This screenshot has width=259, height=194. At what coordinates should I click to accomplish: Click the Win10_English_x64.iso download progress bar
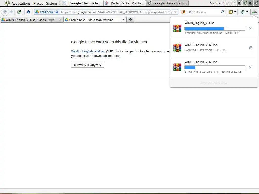point(215,28)
